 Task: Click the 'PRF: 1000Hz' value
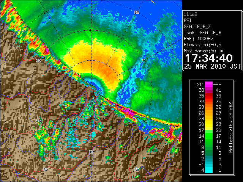click(199, 39)
